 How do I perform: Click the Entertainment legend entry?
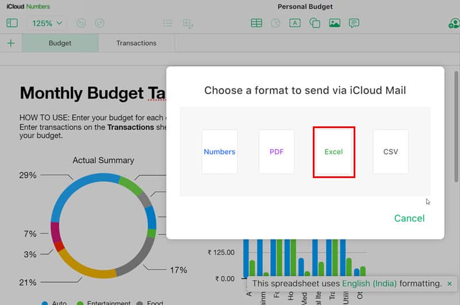click(103, 302)
